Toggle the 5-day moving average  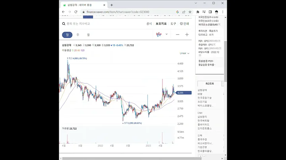click(73, 50)
